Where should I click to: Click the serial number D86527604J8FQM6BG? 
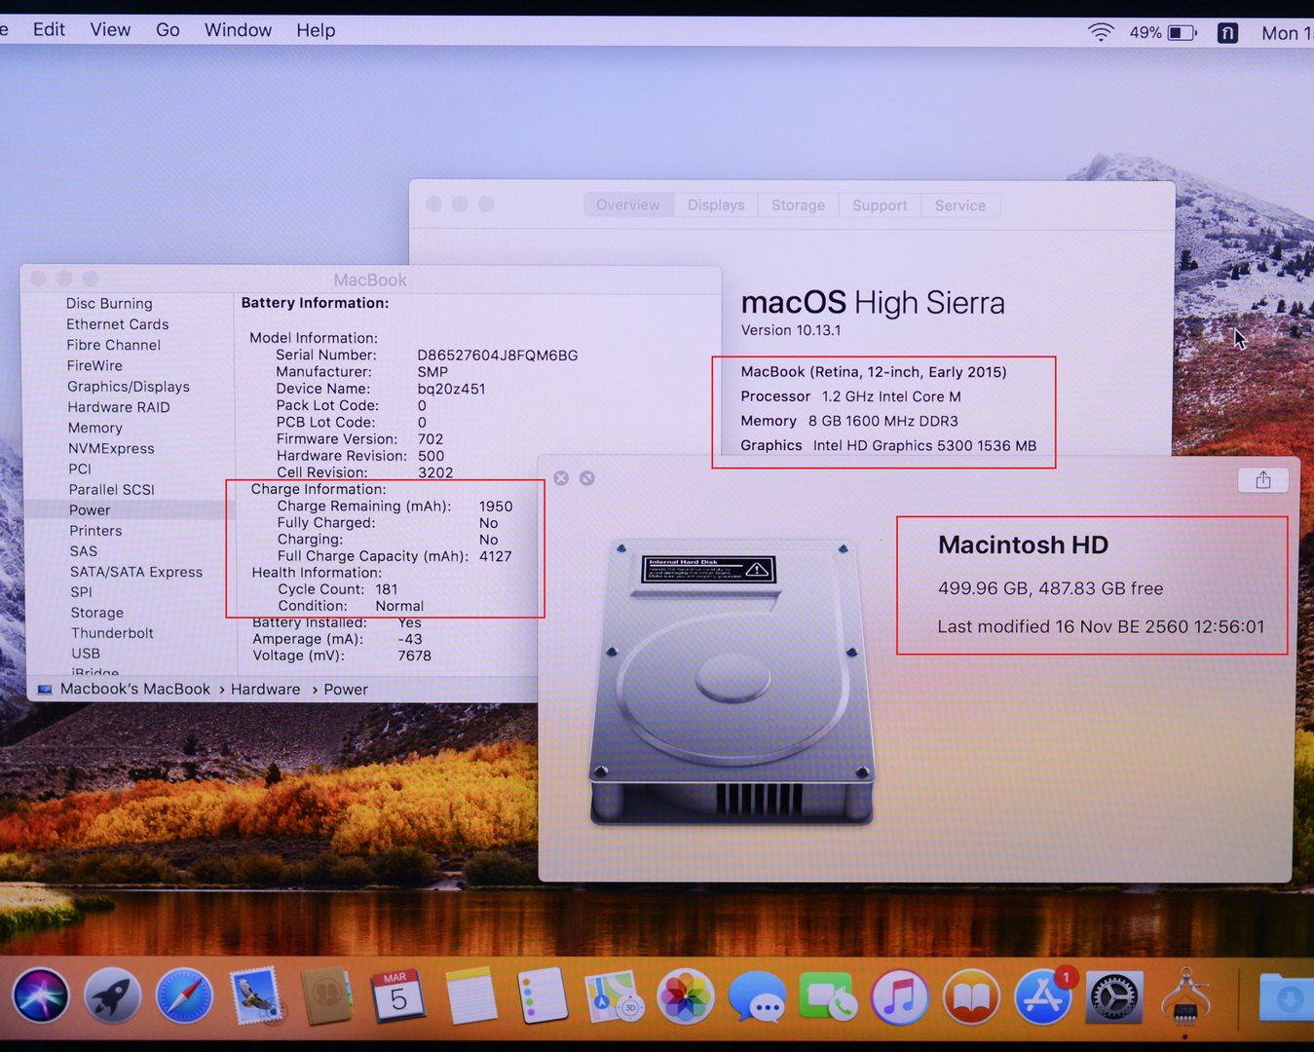(498, 356)
